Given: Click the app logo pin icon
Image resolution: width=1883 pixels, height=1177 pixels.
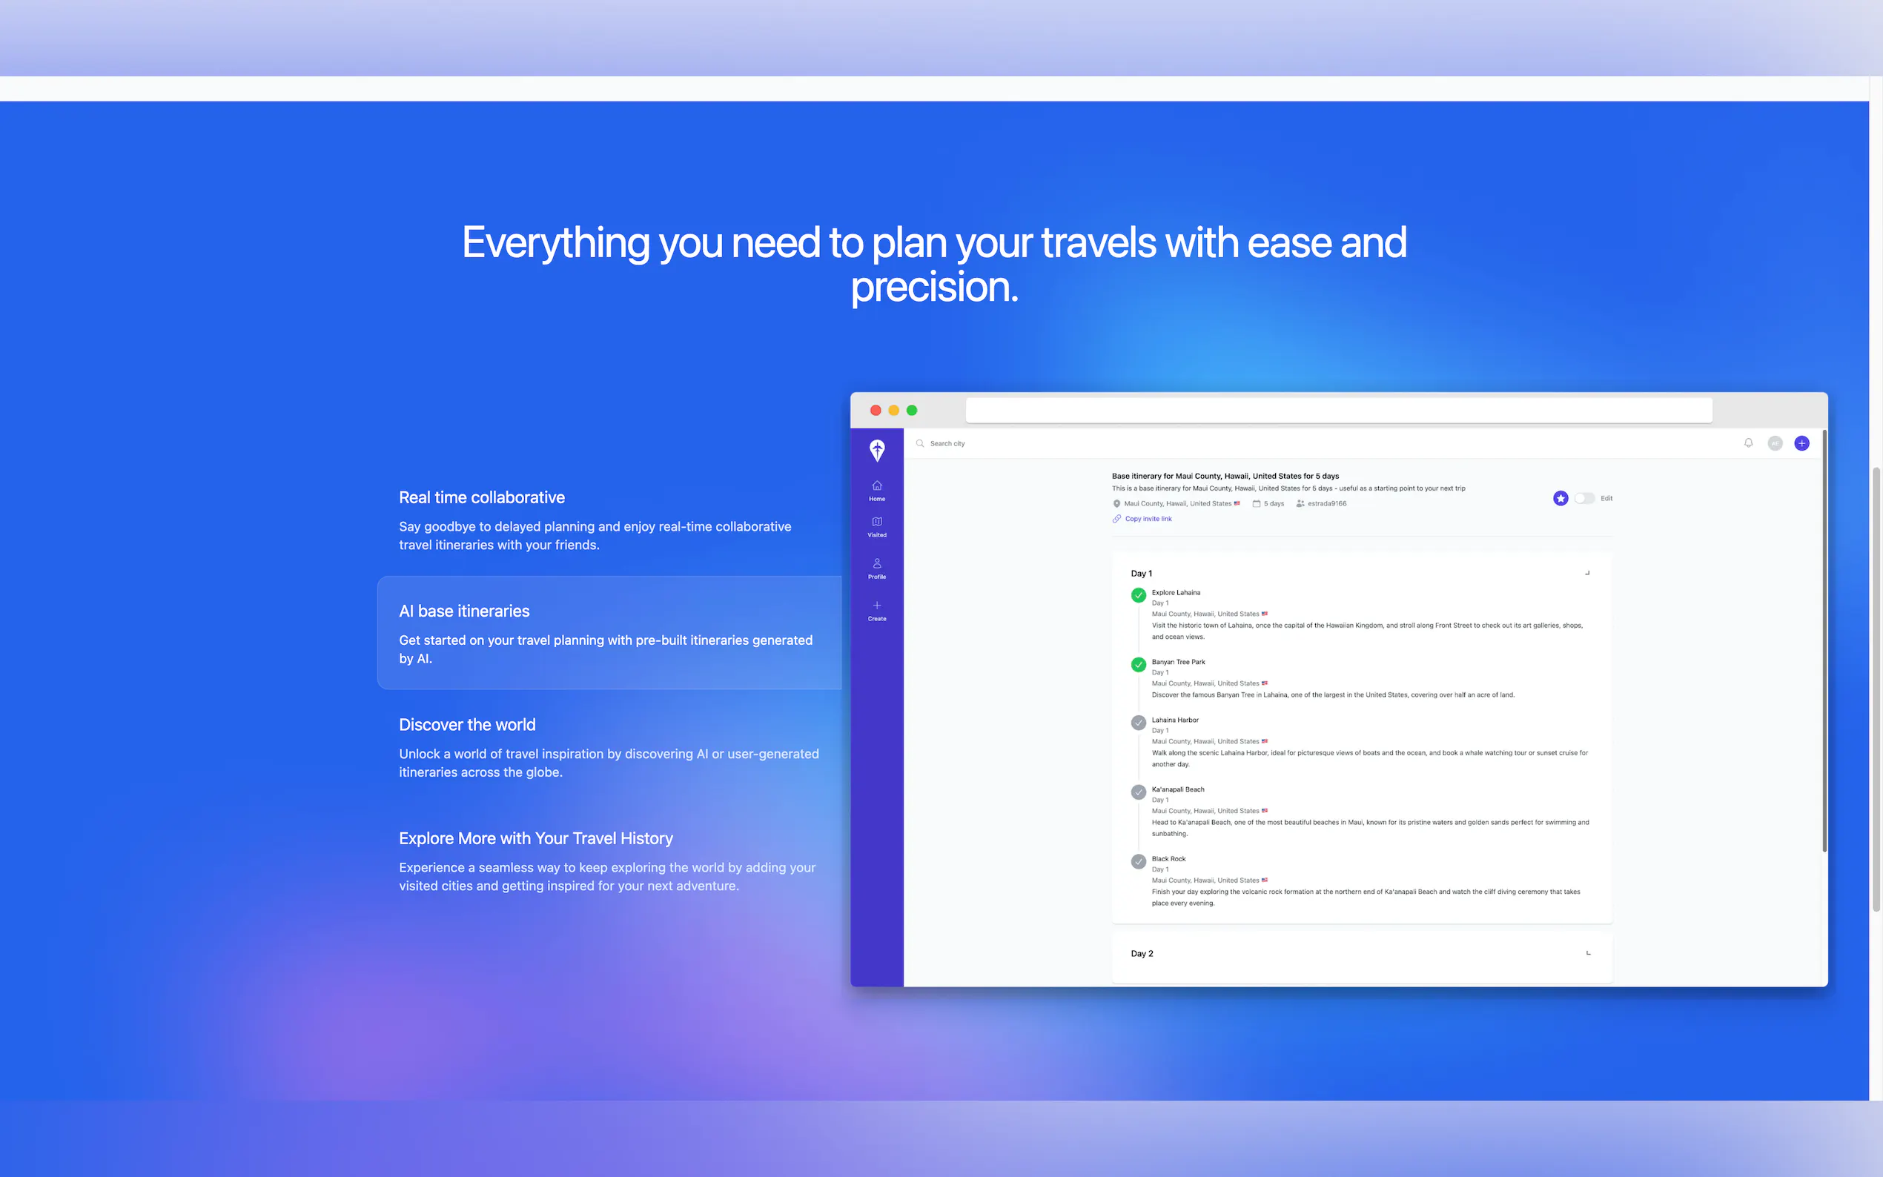Looking at the screenshot, I should [x=876, y=450].
